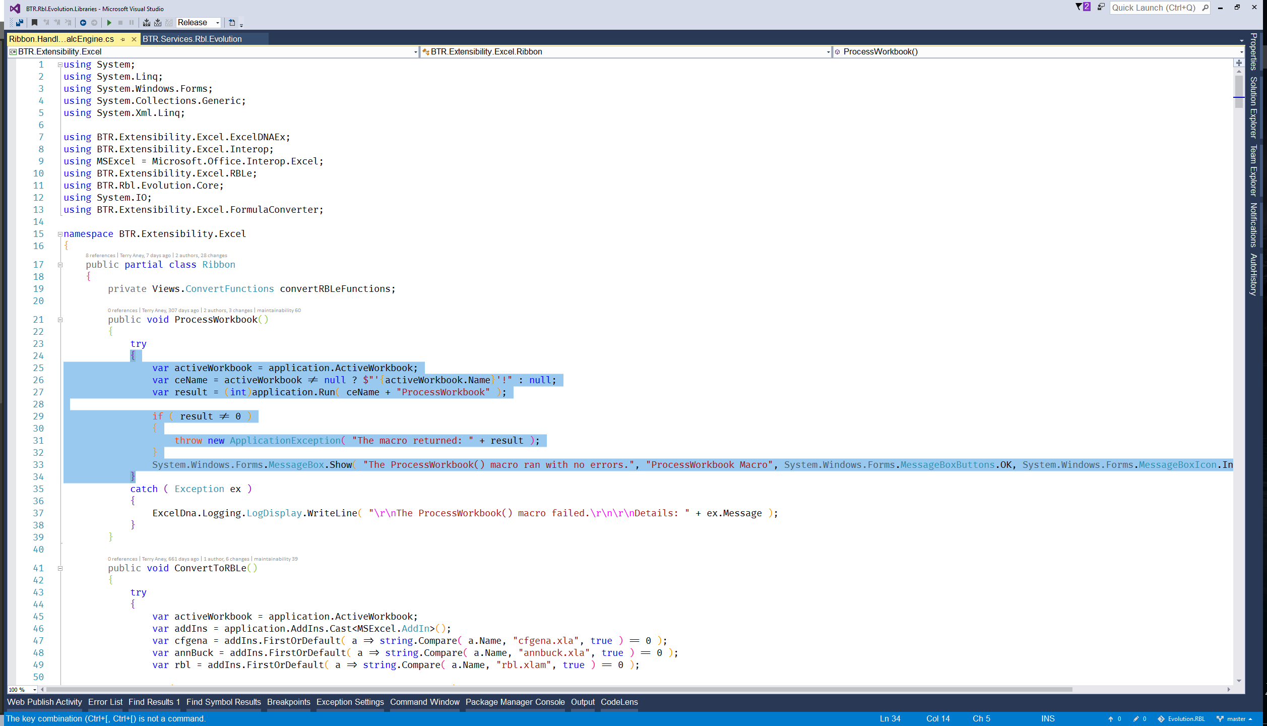Image resolution: width=1267 pixels, height=726 pixels.
Task: Toggle INS insert mode in the status bar
Action: pos(1049,718)
